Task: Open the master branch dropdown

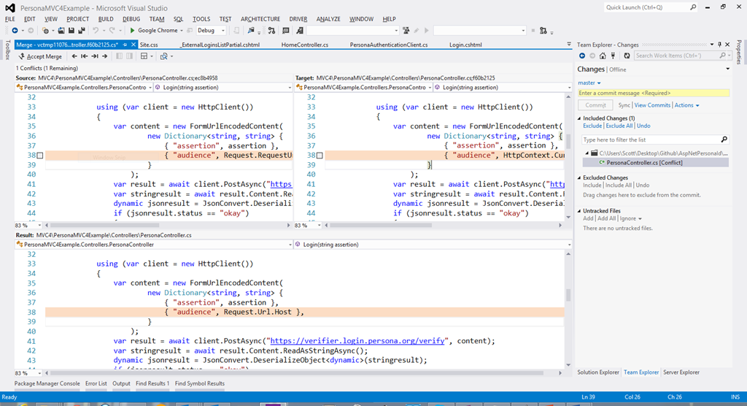Action: [x=589, y=83]
